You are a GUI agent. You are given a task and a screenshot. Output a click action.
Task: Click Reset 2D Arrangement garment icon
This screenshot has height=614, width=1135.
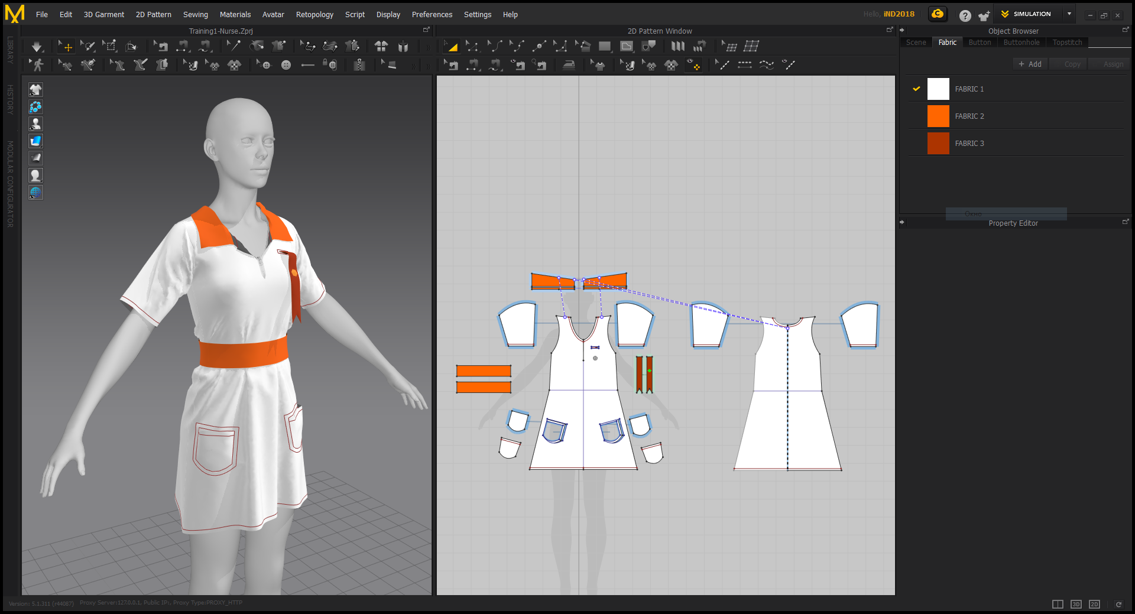(x=381, y=46)
